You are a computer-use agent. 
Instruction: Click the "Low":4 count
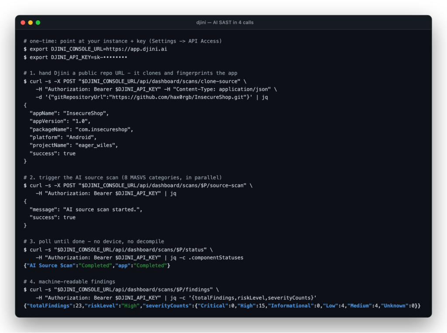tap(333, 306)
